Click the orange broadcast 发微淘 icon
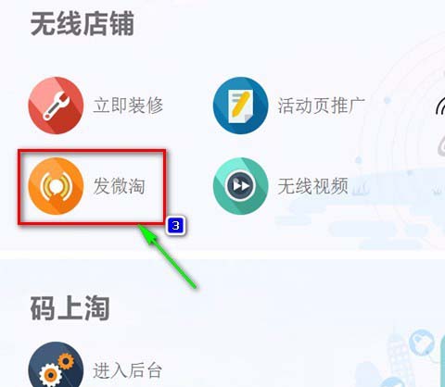Image resolution: width=445 pixels, height=387 pixels. coord(56,186)
